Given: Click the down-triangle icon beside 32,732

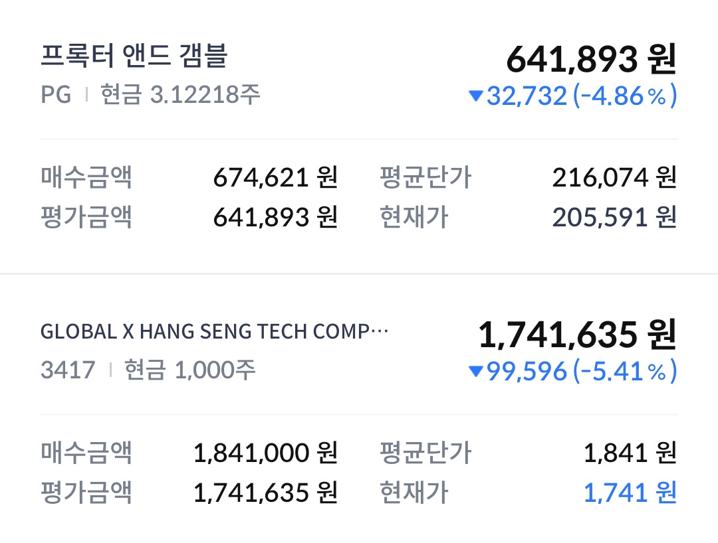Looking at the screenshot, I should (475, 97).
